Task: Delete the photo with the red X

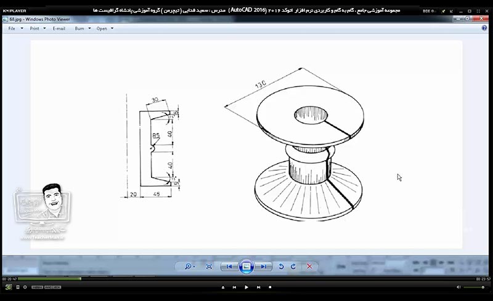Action: (x=309, y=267)
